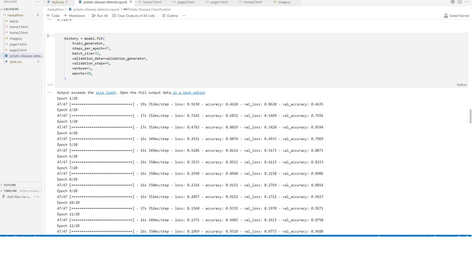The width and height of the screenshot is (472, 272).
Task: Open run options dropdown beside cell run button
Action: click(53, 36)
